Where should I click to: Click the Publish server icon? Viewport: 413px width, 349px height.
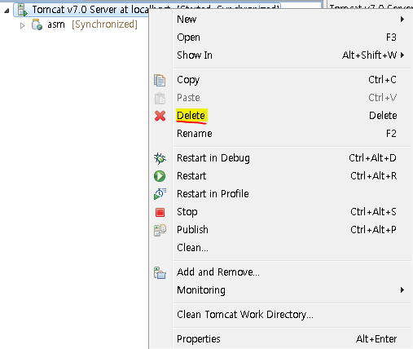160,230
